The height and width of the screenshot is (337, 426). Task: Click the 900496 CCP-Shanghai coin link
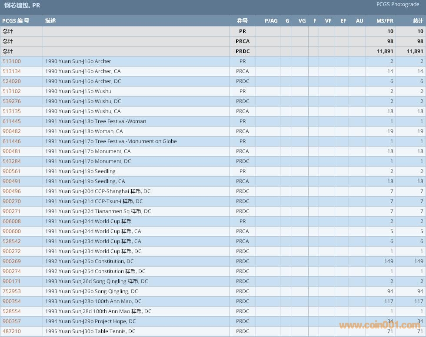pyautogui.click(x=12, y=191)
